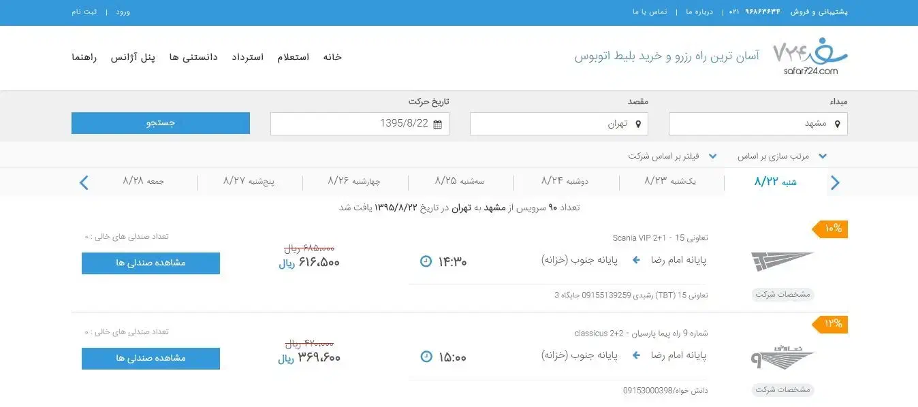Click the map pin icon in مقصد field
The height and width of the screenshot is (407, 918).
tap(637, 123)
